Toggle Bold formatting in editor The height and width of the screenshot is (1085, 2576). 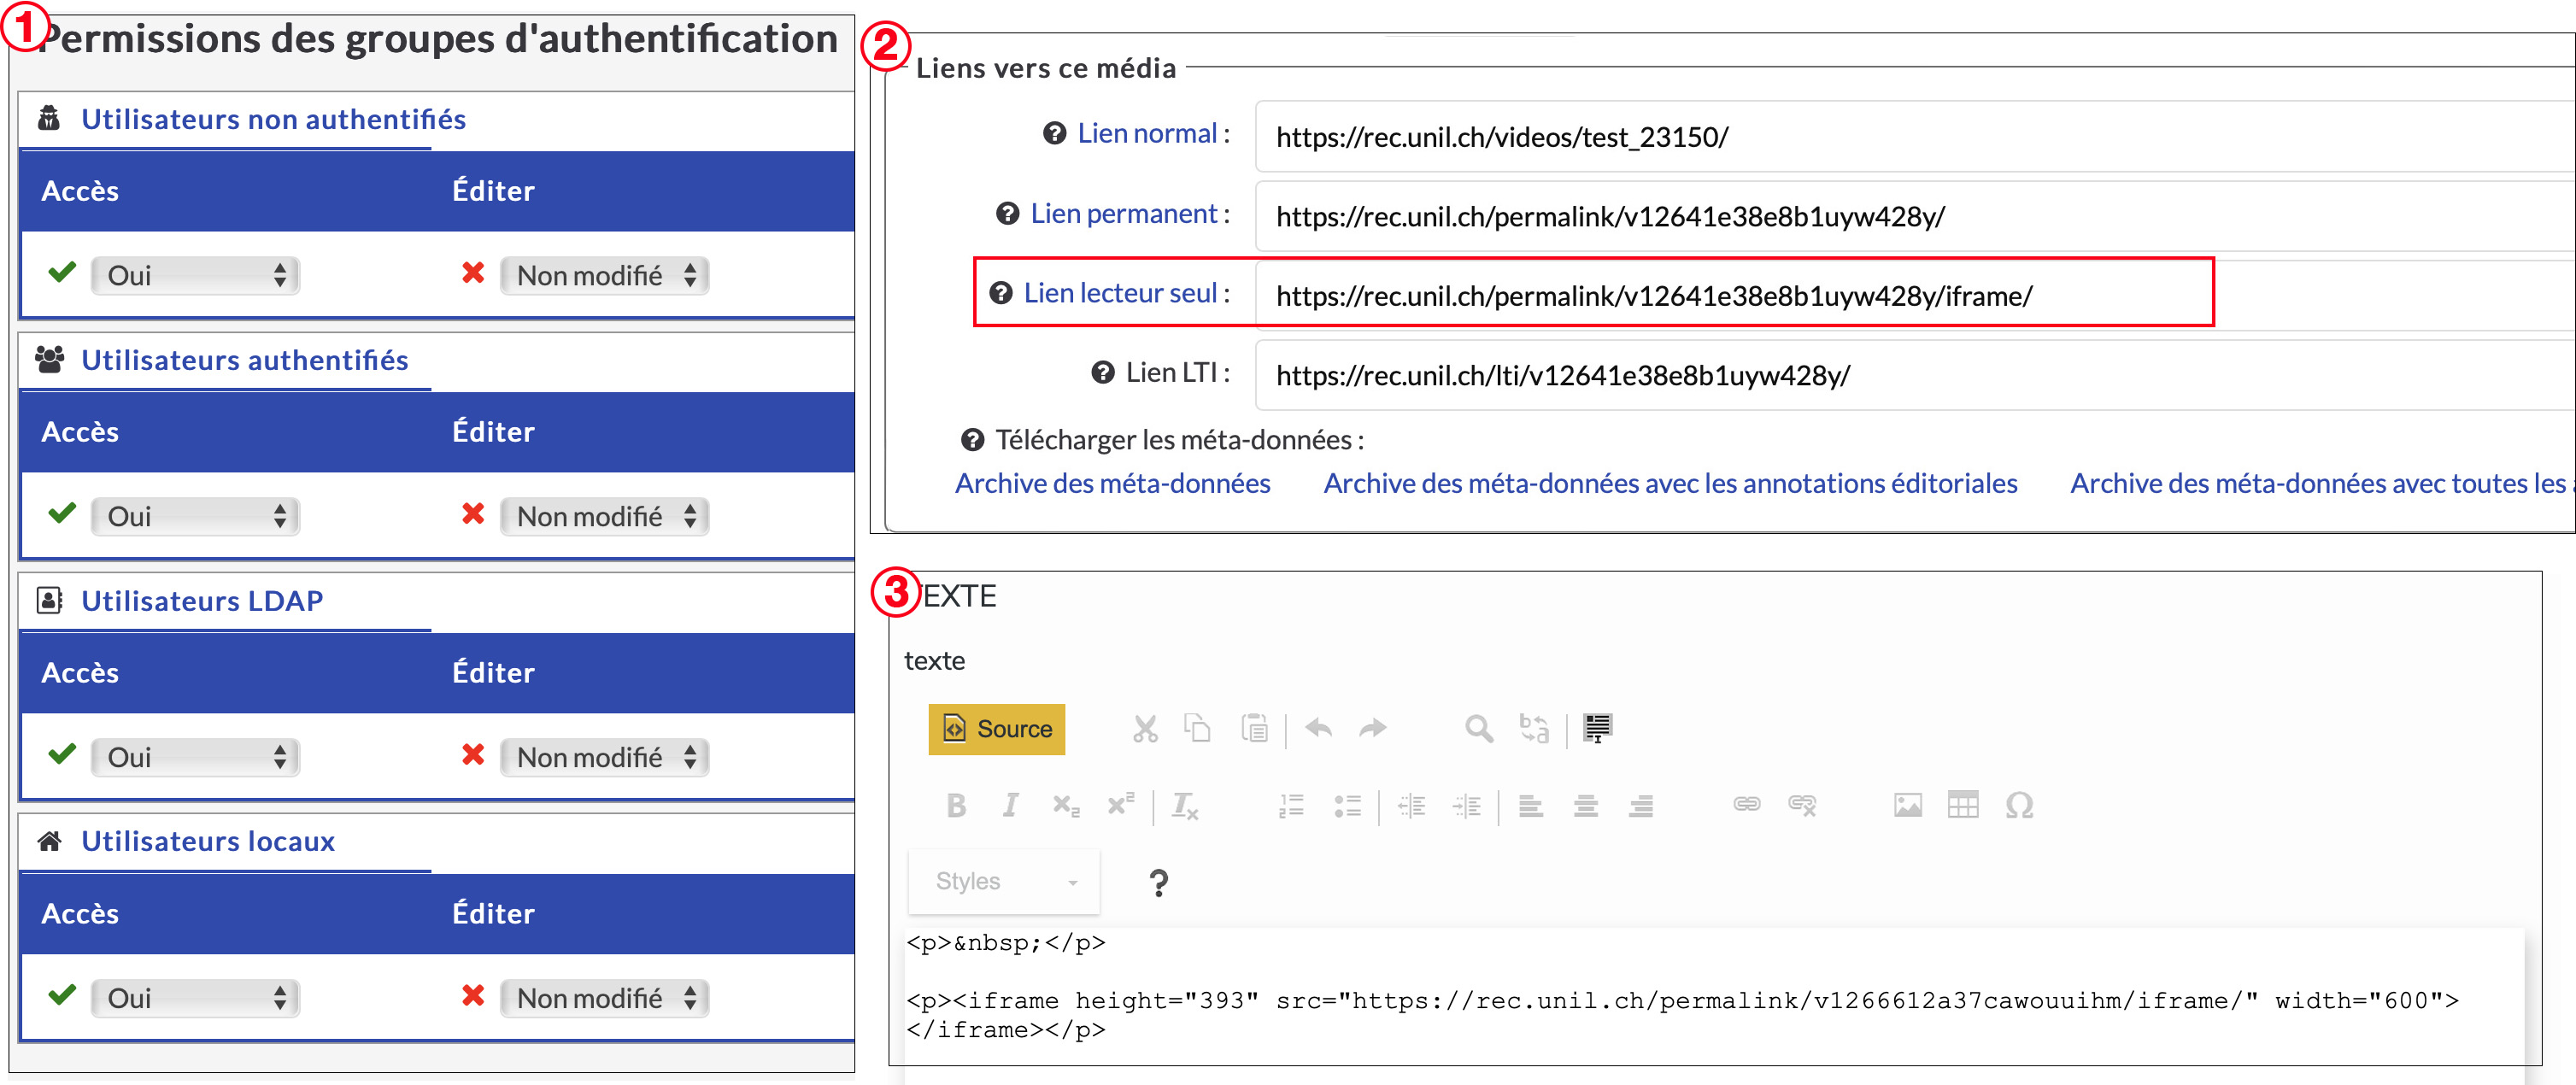[x=955, y=806]
